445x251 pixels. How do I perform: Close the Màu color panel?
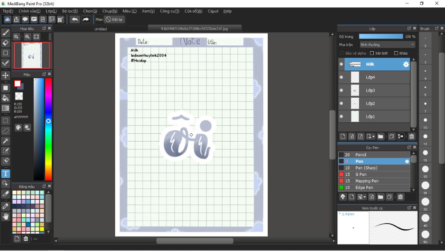point(50,74)
